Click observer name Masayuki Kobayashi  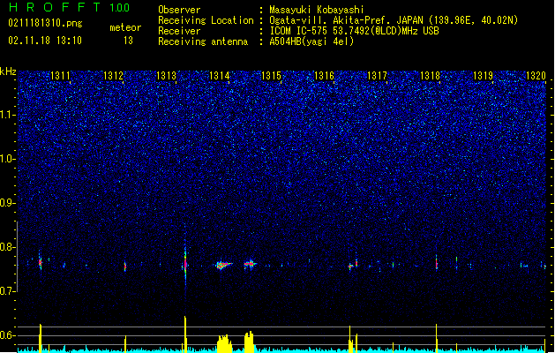tap(317, 10)
